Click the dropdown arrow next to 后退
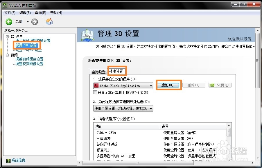The width and height of the screenshot is (262, 168). tap(28, 21)
